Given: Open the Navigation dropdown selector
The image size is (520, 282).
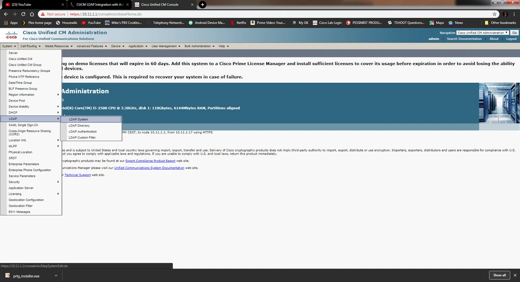Looking at the screenshot, I should click(482, 33).
